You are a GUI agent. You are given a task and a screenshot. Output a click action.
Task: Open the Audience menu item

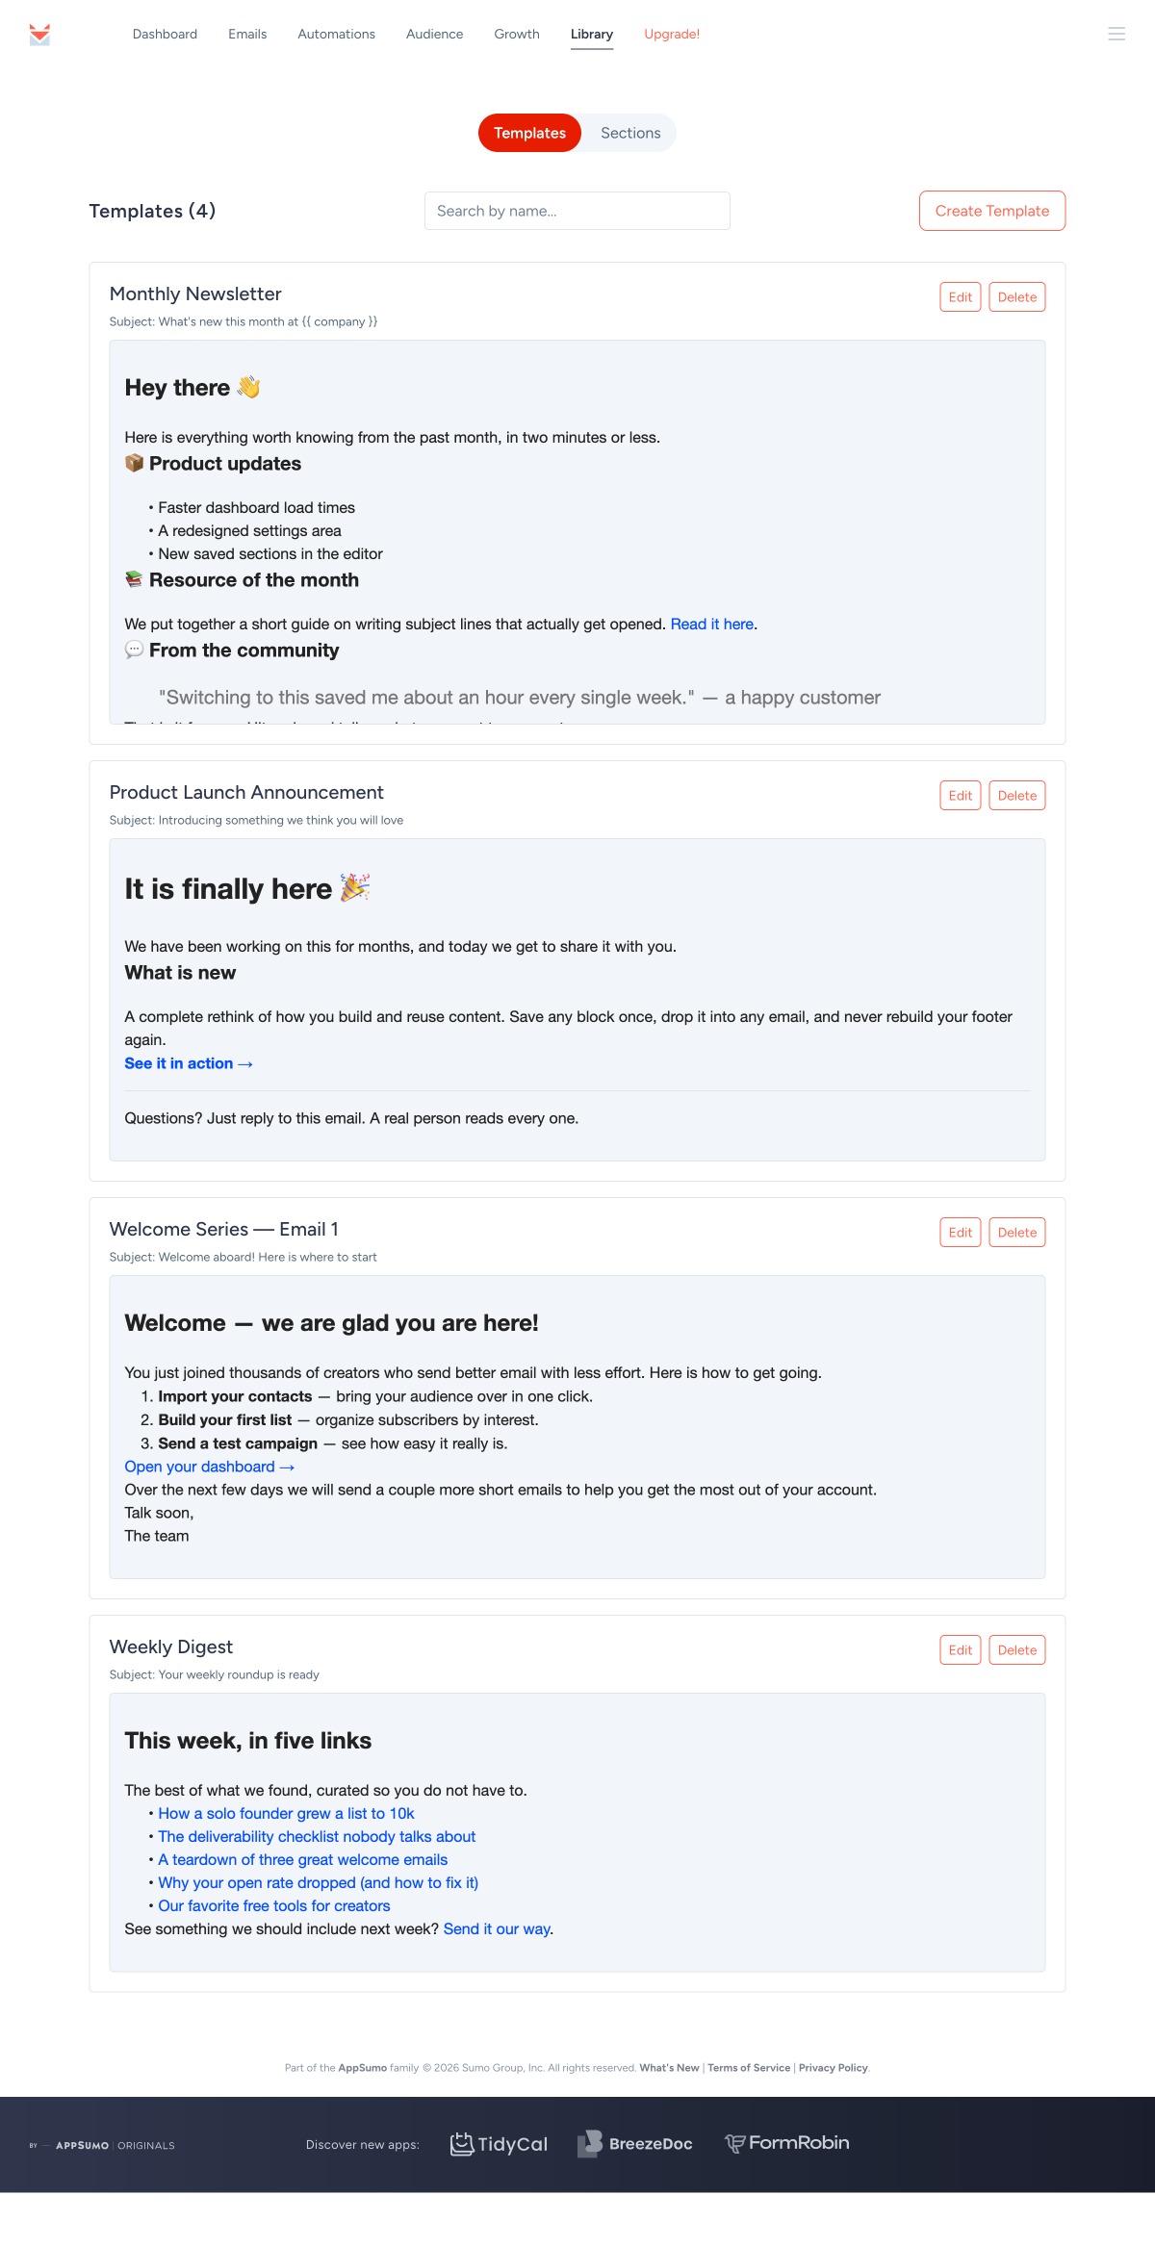coord(434,34)
